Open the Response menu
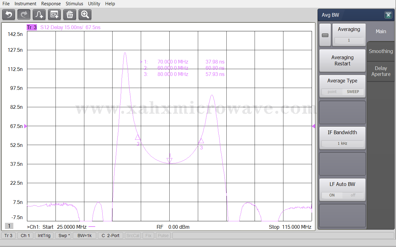Screen dimensions: 396x247 (51, 4)
